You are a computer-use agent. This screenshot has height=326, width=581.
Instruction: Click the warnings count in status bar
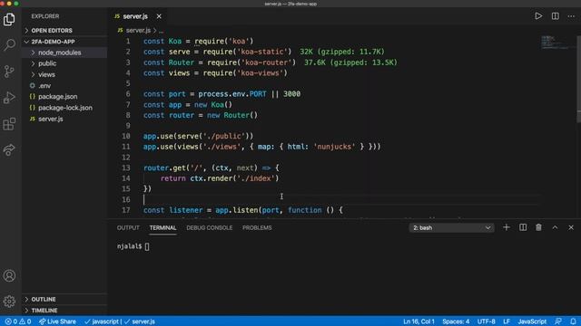25,321
